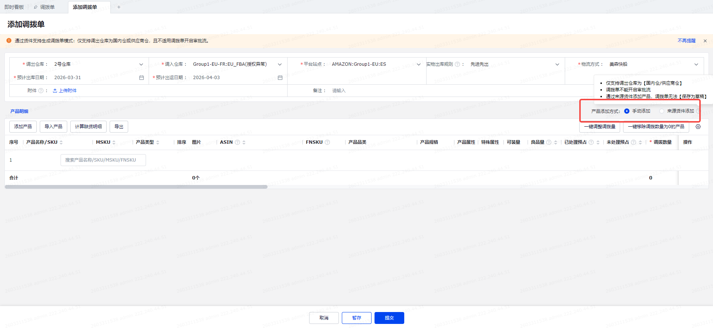Click the 导入产品 button
The image size is (713, 328).
coord(54,127)
